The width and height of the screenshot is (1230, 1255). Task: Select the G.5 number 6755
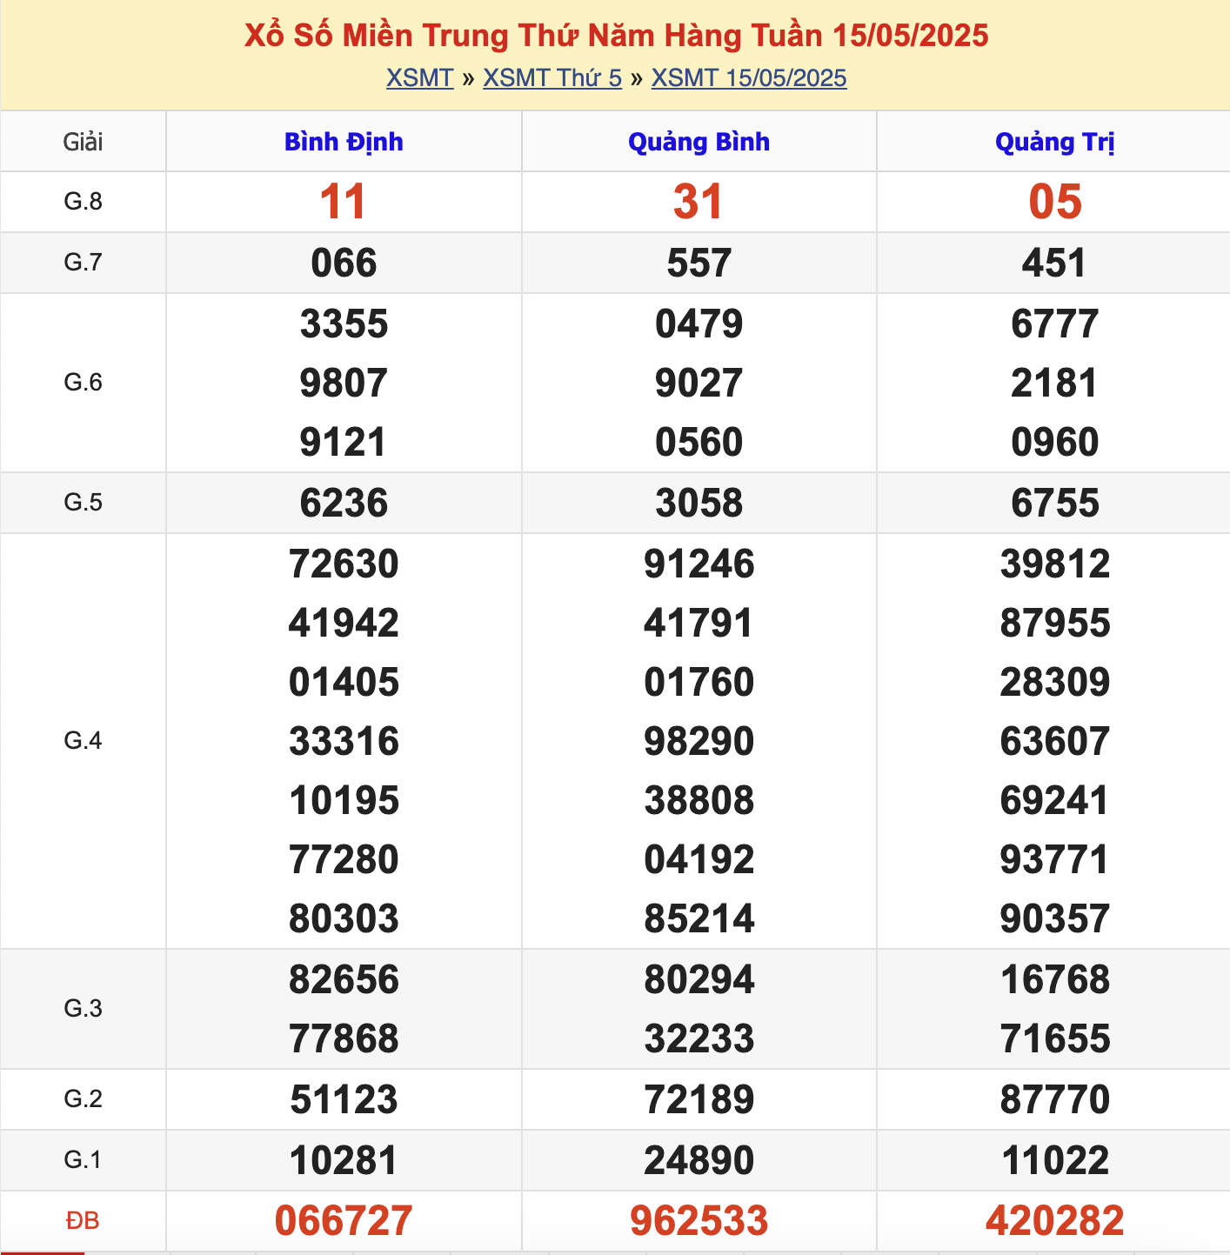pos(1055,504)
